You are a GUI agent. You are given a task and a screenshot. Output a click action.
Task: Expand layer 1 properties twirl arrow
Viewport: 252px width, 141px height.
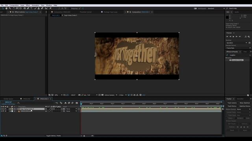click(x=10, y=109)
